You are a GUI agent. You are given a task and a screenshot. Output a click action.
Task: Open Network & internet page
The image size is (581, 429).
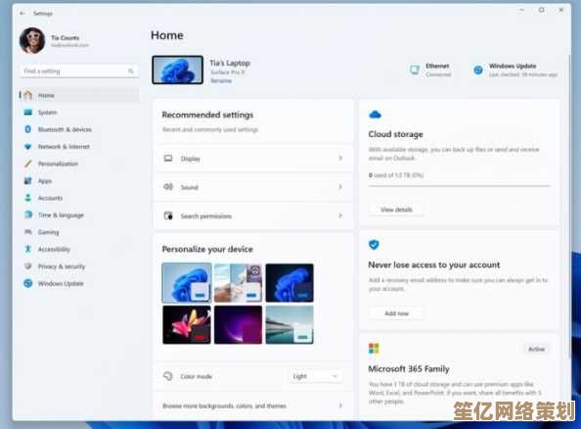pos(79,146)
